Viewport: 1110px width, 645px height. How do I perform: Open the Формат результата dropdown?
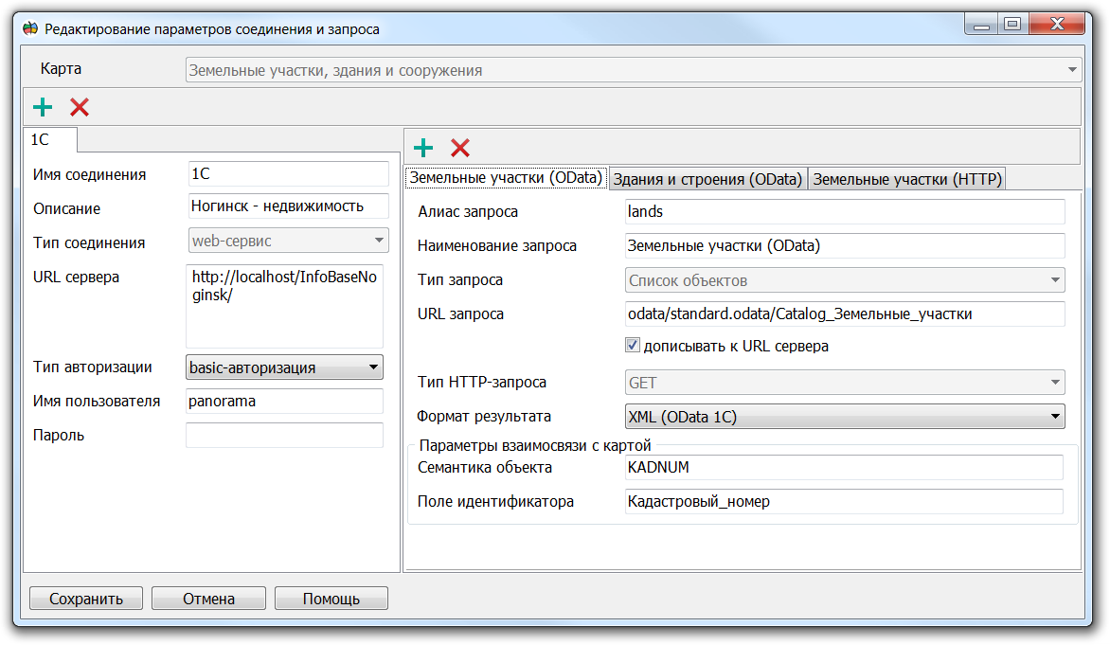point(1055,416)
